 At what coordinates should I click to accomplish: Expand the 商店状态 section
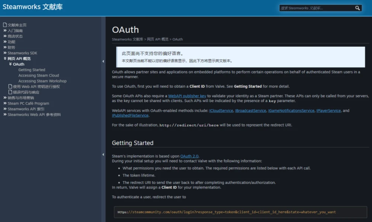tap(5, 36)
